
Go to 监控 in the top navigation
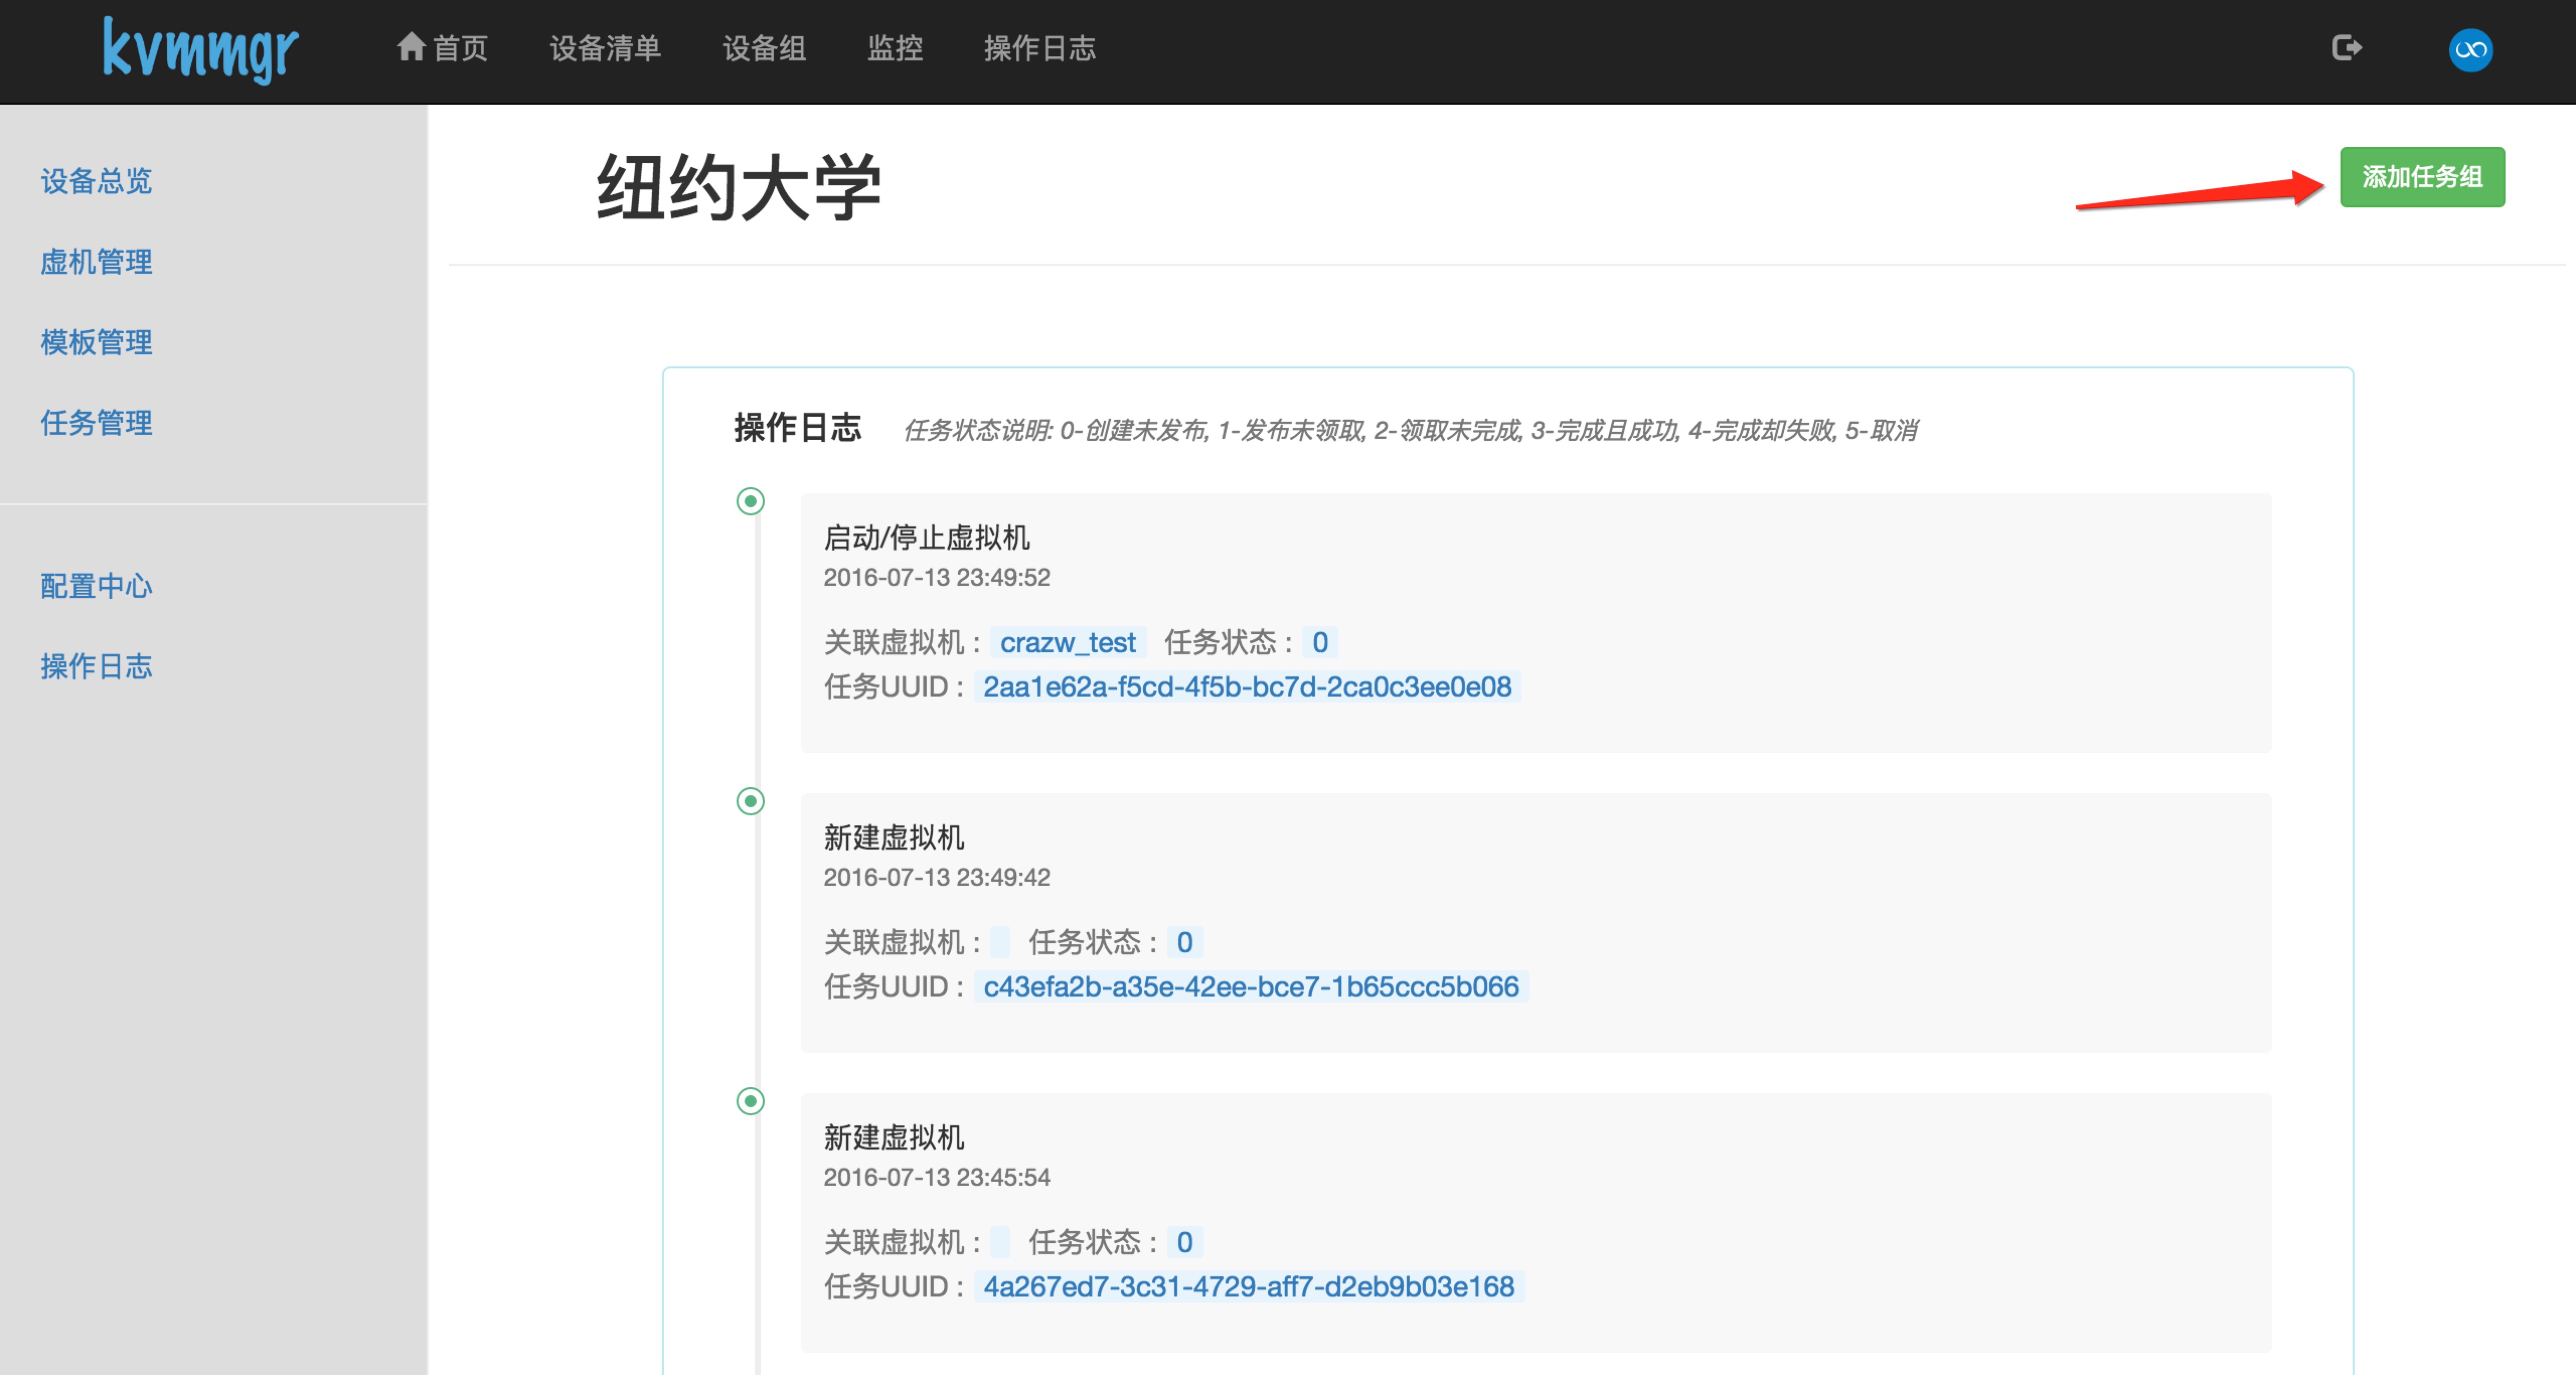(x=894, y=48)
